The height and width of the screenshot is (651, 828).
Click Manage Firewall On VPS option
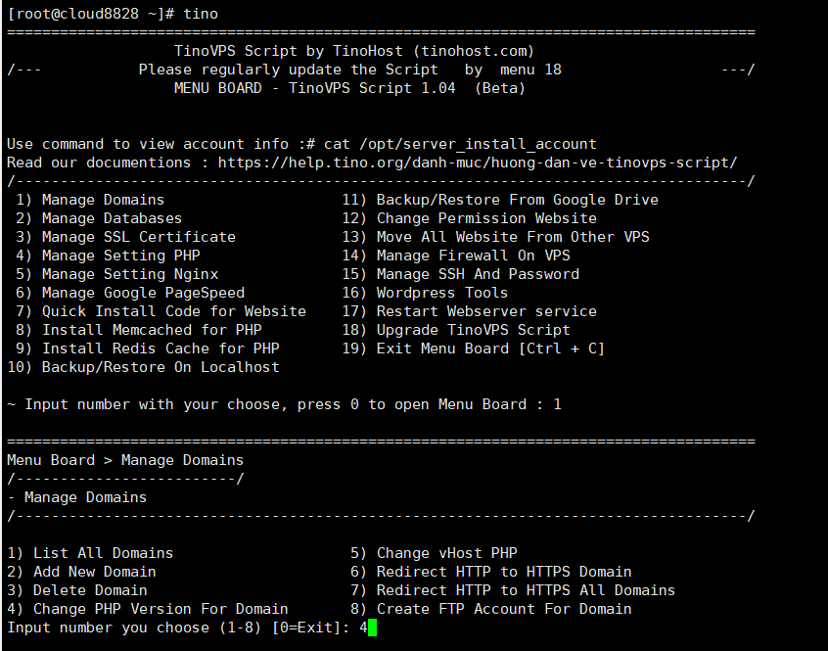point(456,256)
